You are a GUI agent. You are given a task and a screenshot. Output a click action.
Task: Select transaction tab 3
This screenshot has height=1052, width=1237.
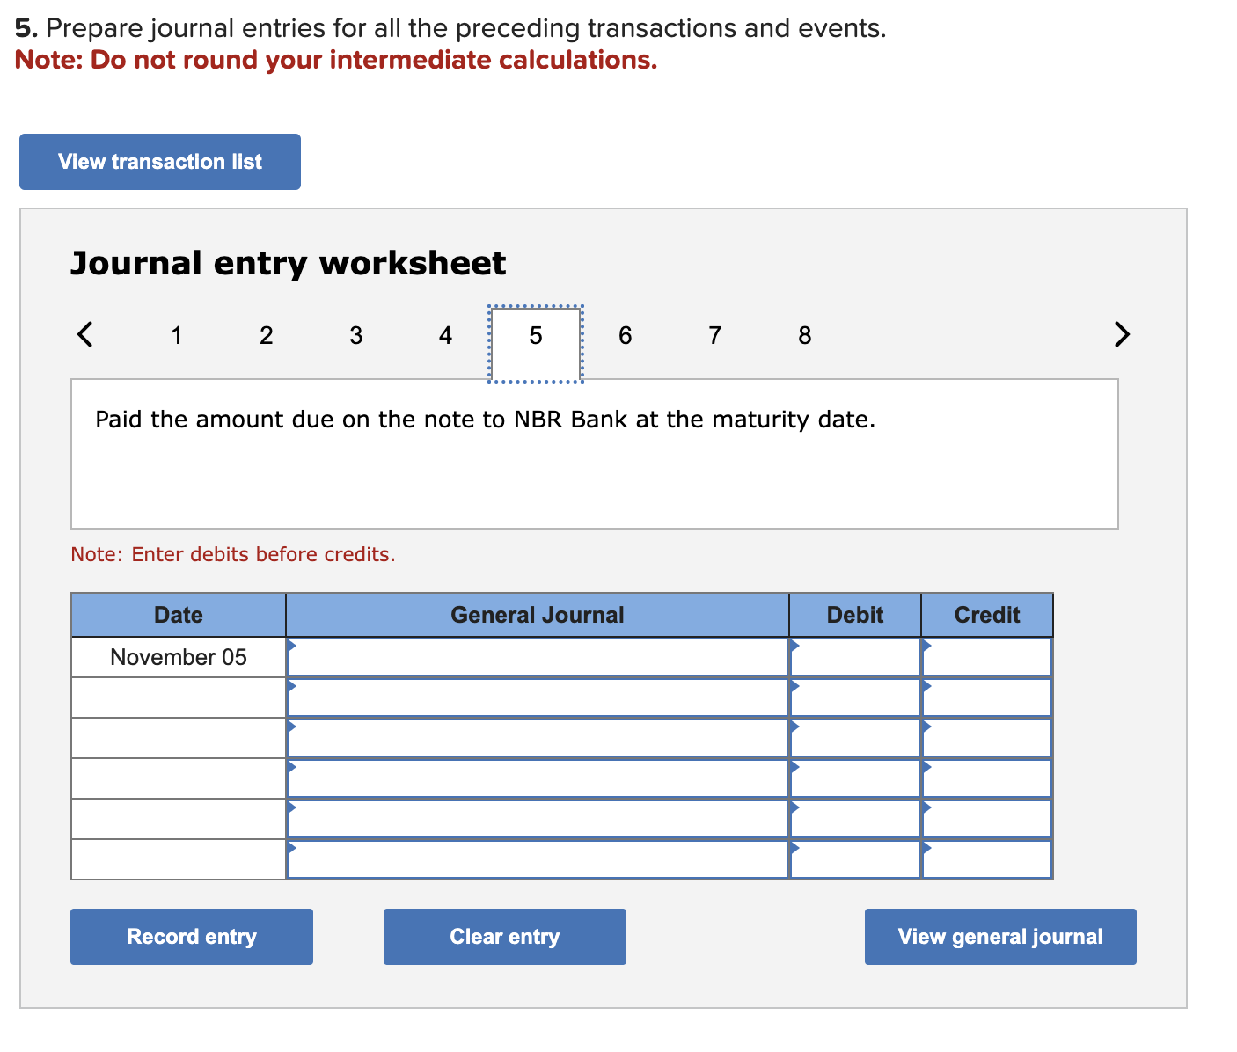point(355,335)
